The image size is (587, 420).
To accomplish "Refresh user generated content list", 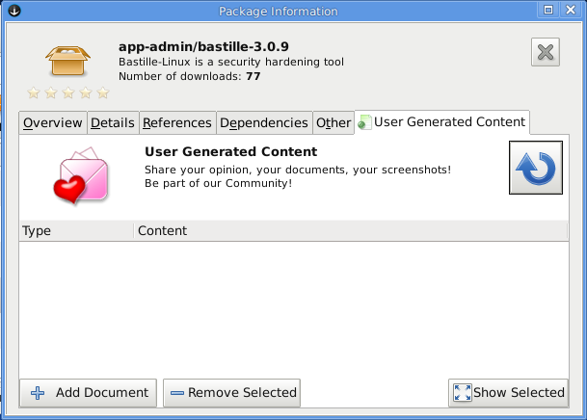I will coord(536,168).
